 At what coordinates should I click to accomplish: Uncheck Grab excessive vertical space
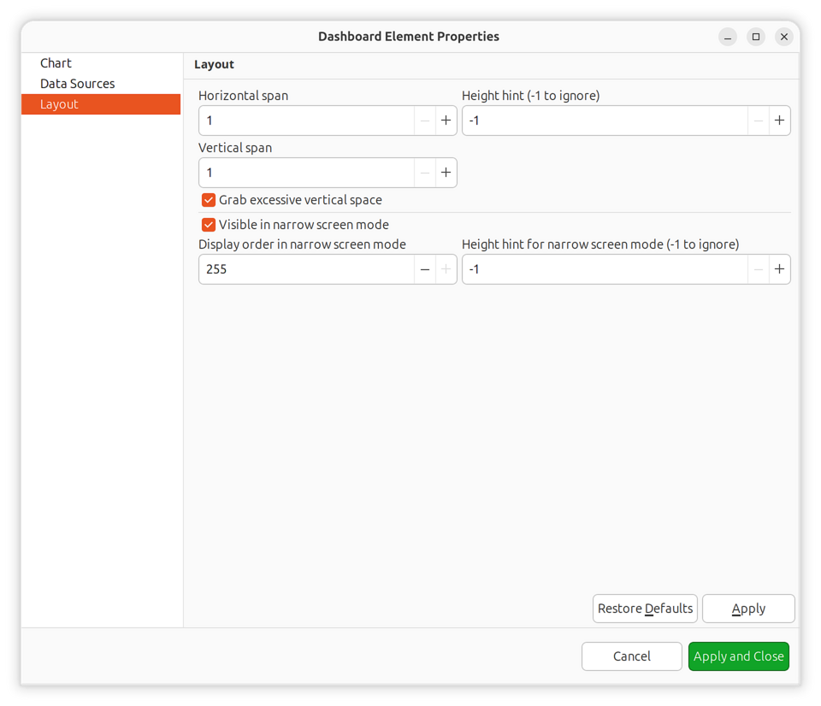click(x=209, y=200)
